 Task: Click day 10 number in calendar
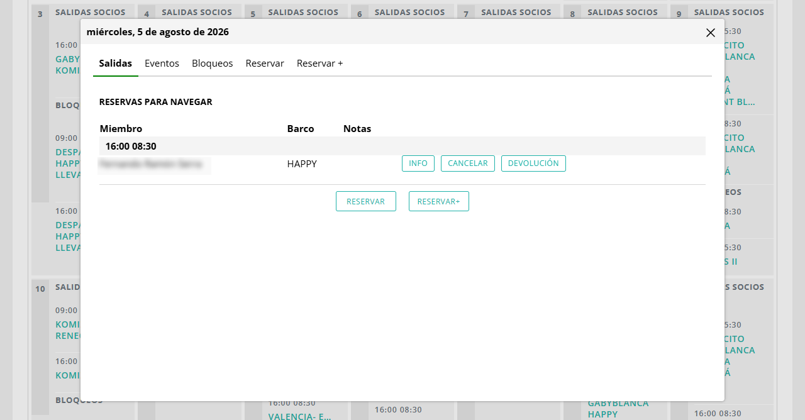[40, 289]
